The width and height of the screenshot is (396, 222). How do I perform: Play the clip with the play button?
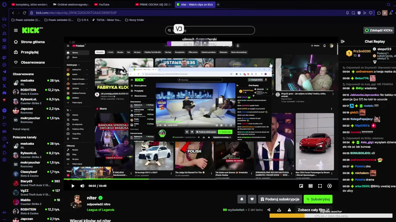click(x=73, y=186)
